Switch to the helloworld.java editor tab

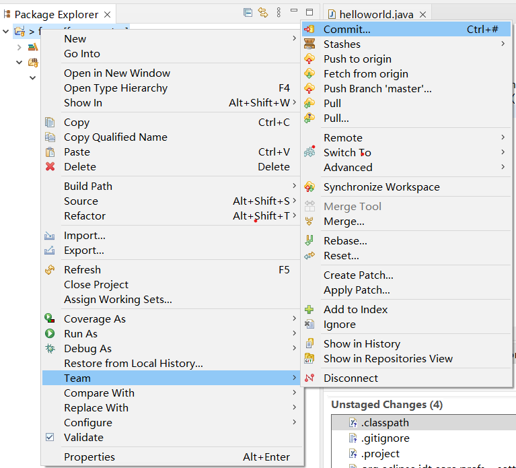coord(377,14)
